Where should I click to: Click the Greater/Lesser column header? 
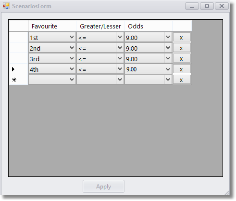point(100,26)
